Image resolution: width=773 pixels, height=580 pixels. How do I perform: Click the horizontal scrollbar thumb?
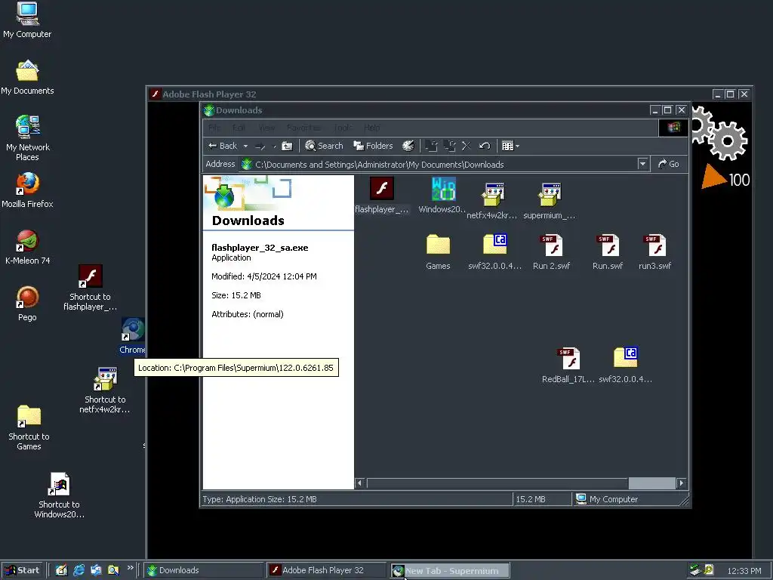tap(651, 483)
